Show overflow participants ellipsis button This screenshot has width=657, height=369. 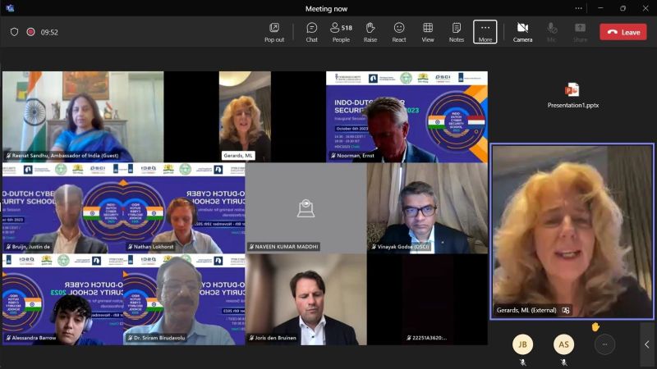[604, 344]
